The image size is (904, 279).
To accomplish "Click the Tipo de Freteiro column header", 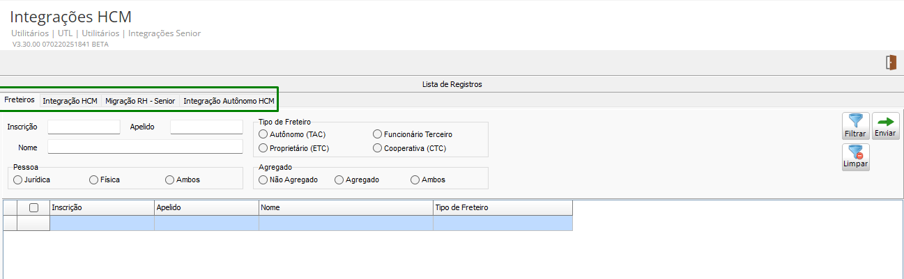I will [x=502, y=207].
